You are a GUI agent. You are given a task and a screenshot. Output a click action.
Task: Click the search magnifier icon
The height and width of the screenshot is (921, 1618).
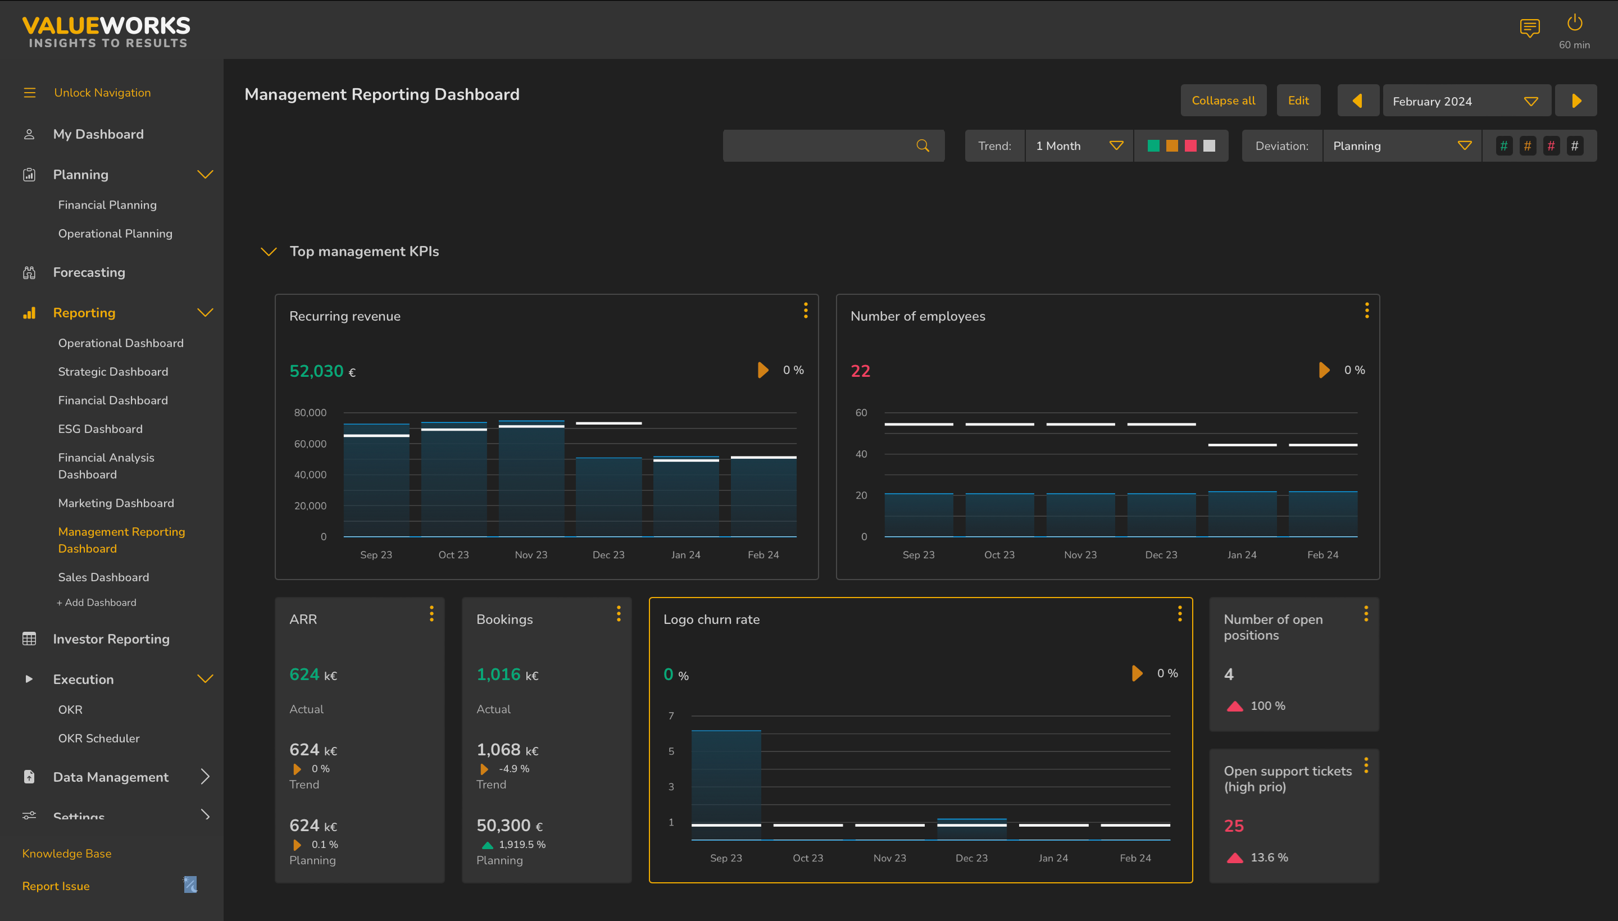(x=922, y=146)
